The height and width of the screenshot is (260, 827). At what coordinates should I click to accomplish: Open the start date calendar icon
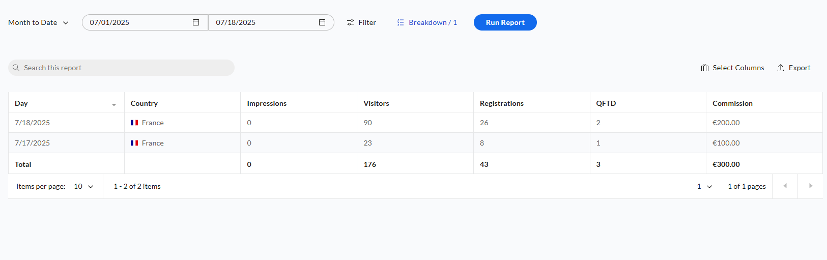[196, 22]
